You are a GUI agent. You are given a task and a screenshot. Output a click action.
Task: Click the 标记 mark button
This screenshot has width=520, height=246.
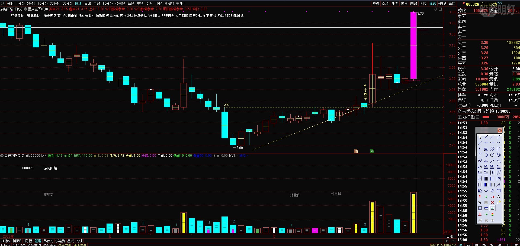click(432, 4)
